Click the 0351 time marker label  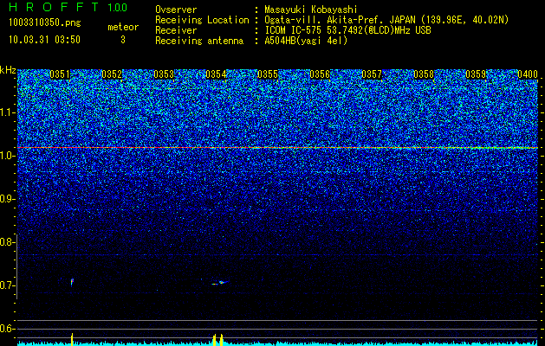pyautogui.click(x=60, y=74)
